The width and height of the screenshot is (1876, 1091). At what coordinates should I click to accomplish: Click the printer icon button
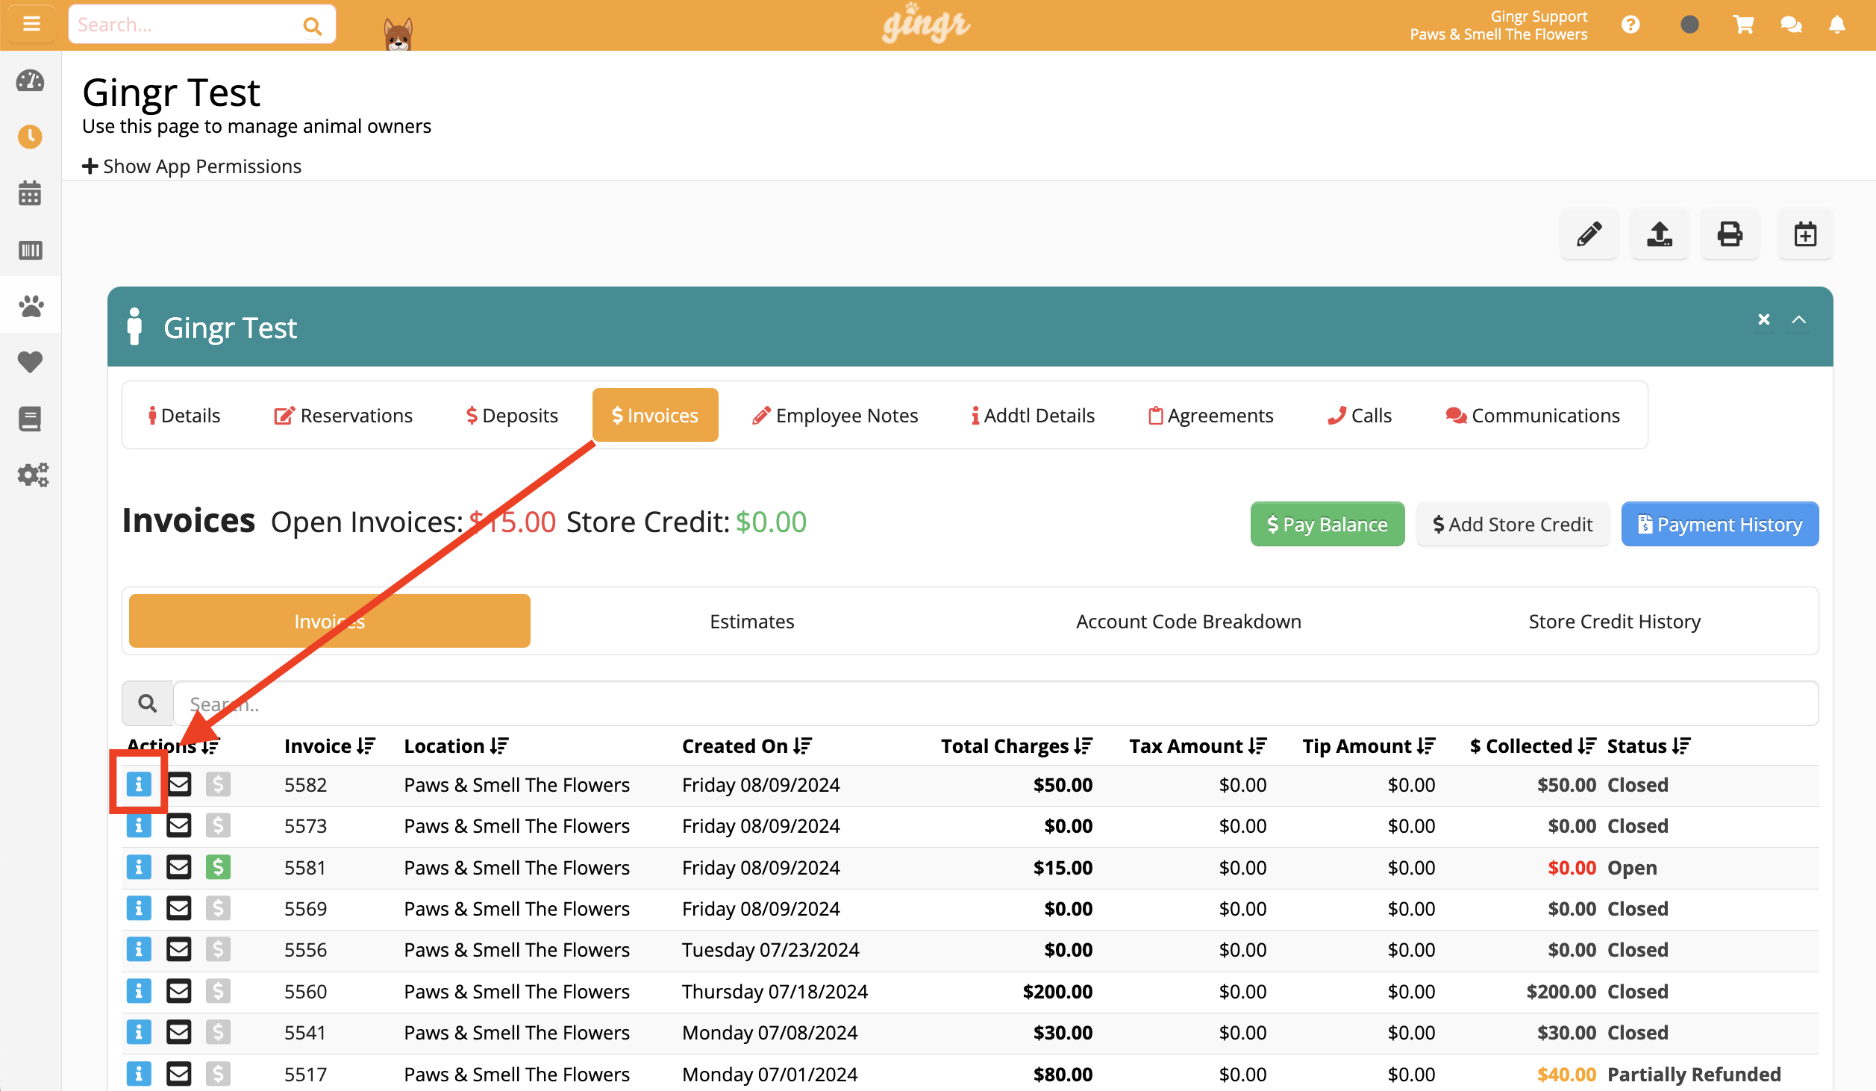tap(1730, 234)
